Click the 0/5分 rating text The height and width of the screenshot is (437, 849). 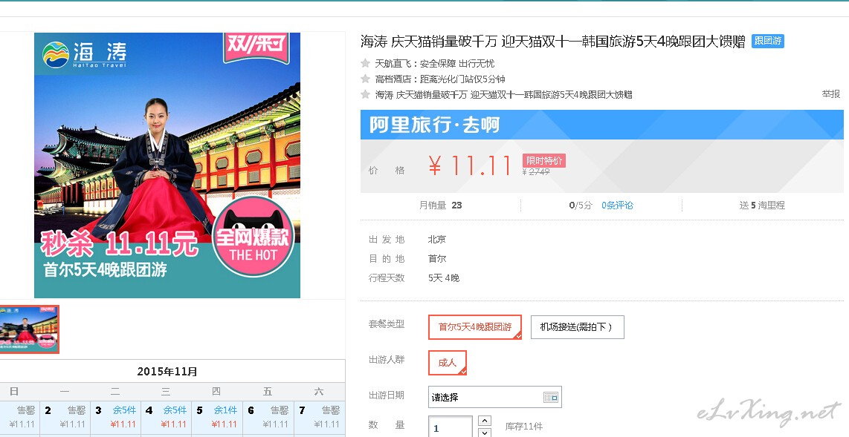point(581,206)
